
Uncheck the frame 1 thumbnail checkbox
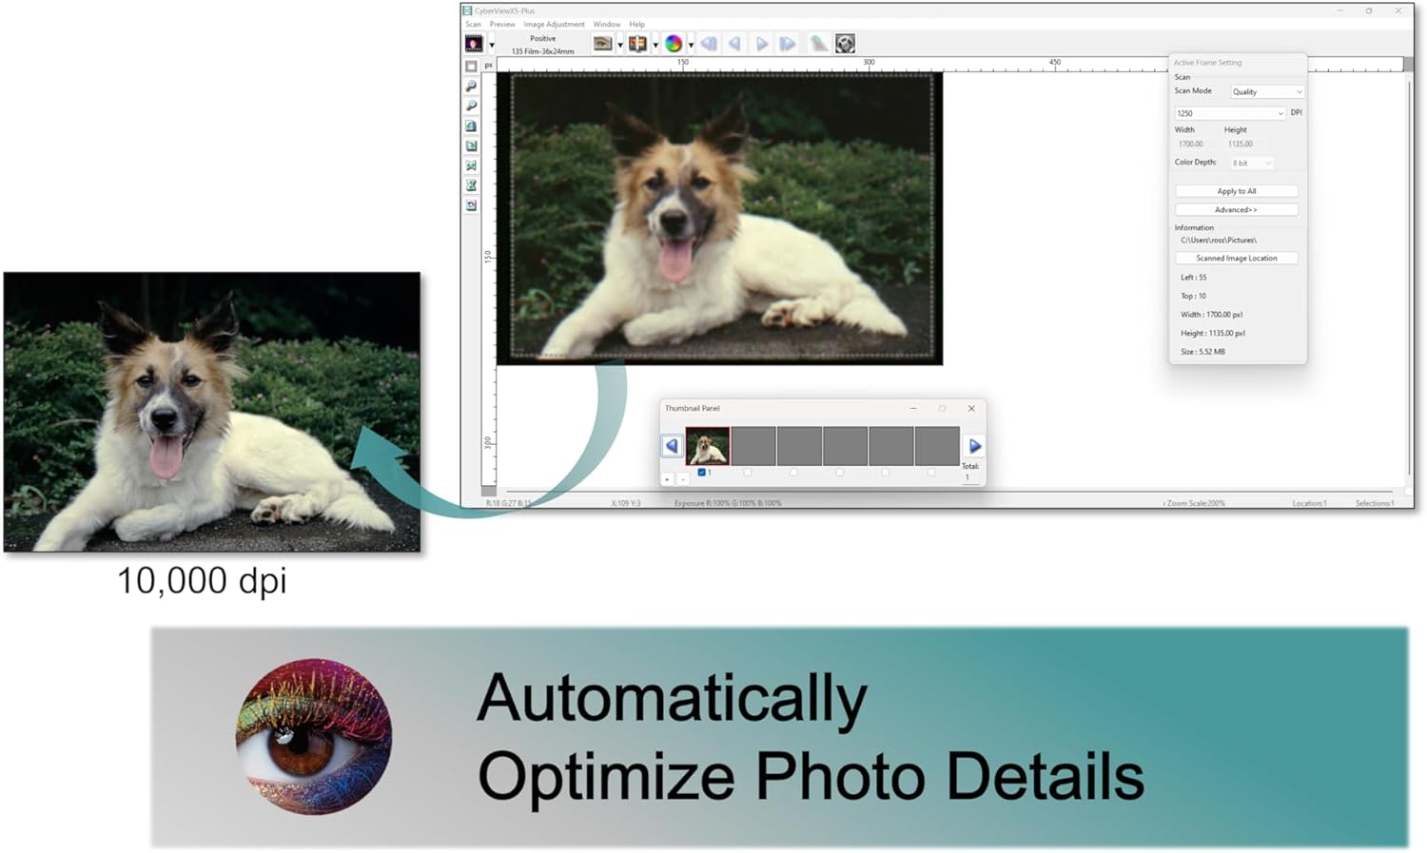pos(702,472)
